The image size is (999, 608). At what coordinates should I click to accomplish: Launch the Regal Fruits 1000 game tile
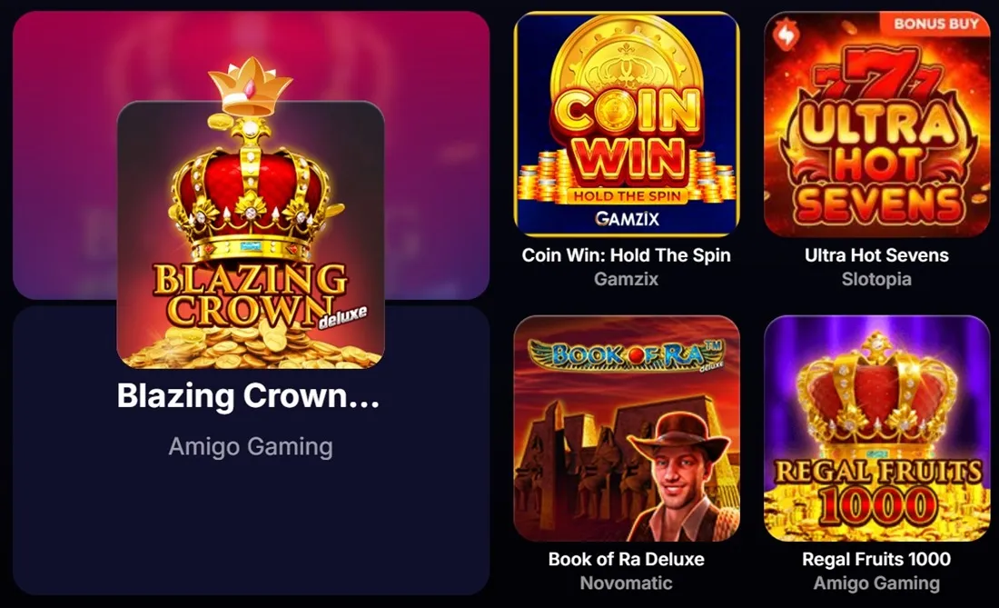point(876,428)
